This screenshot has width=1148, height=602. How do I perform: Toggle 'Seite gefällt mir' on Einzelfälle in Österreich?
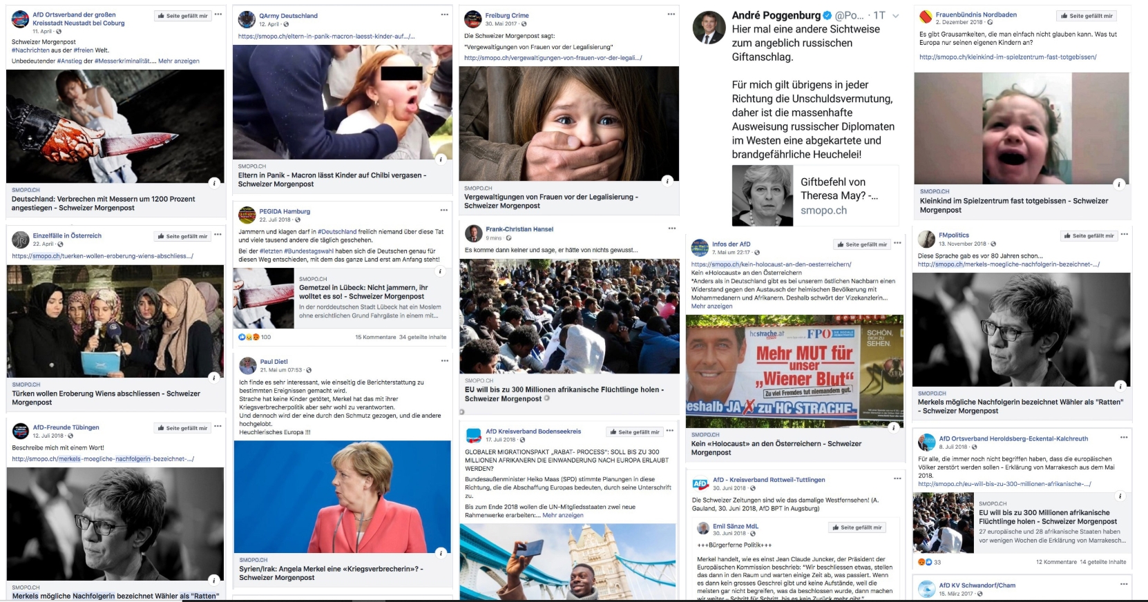(x=182, y=236)
